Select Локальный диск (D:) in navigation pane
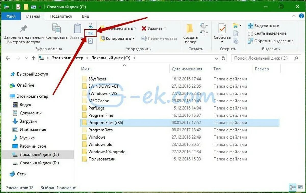 [x=36, y=163]
